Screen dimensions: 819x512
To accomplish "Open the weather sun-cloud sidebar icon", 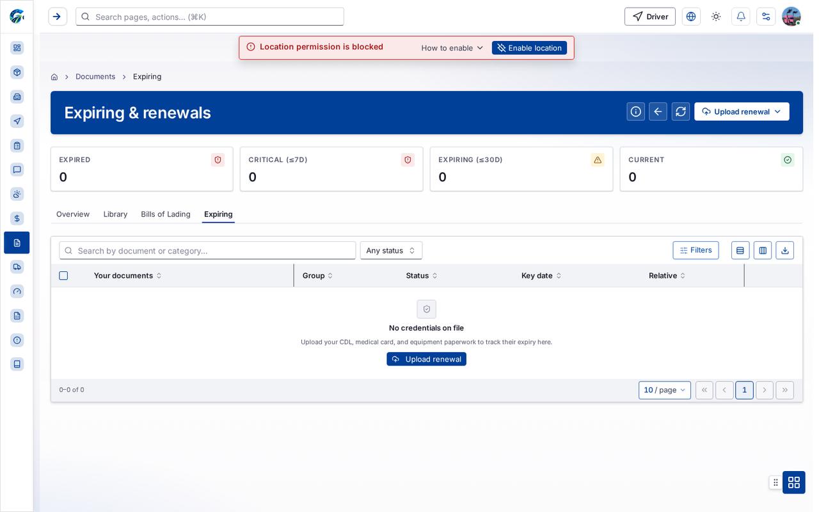I will (x=17, y=194).
